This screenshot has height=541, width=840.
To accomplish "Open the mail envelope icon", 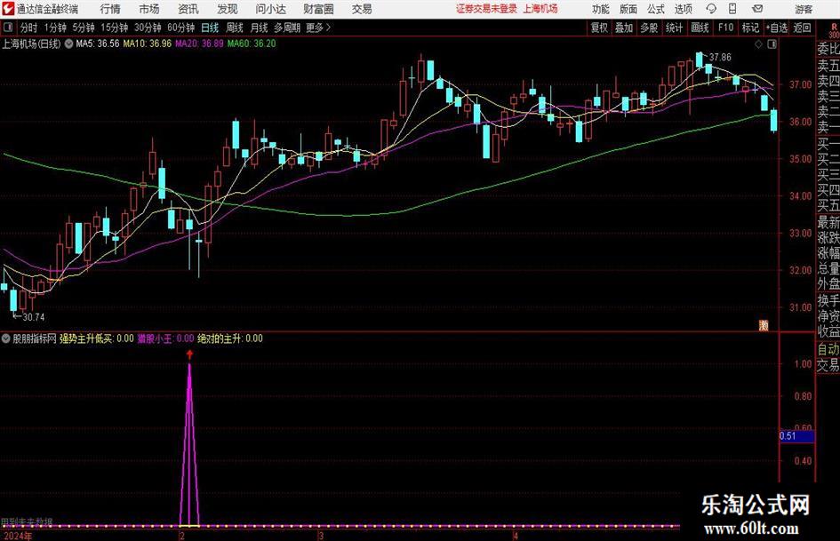I will point(757,9).
